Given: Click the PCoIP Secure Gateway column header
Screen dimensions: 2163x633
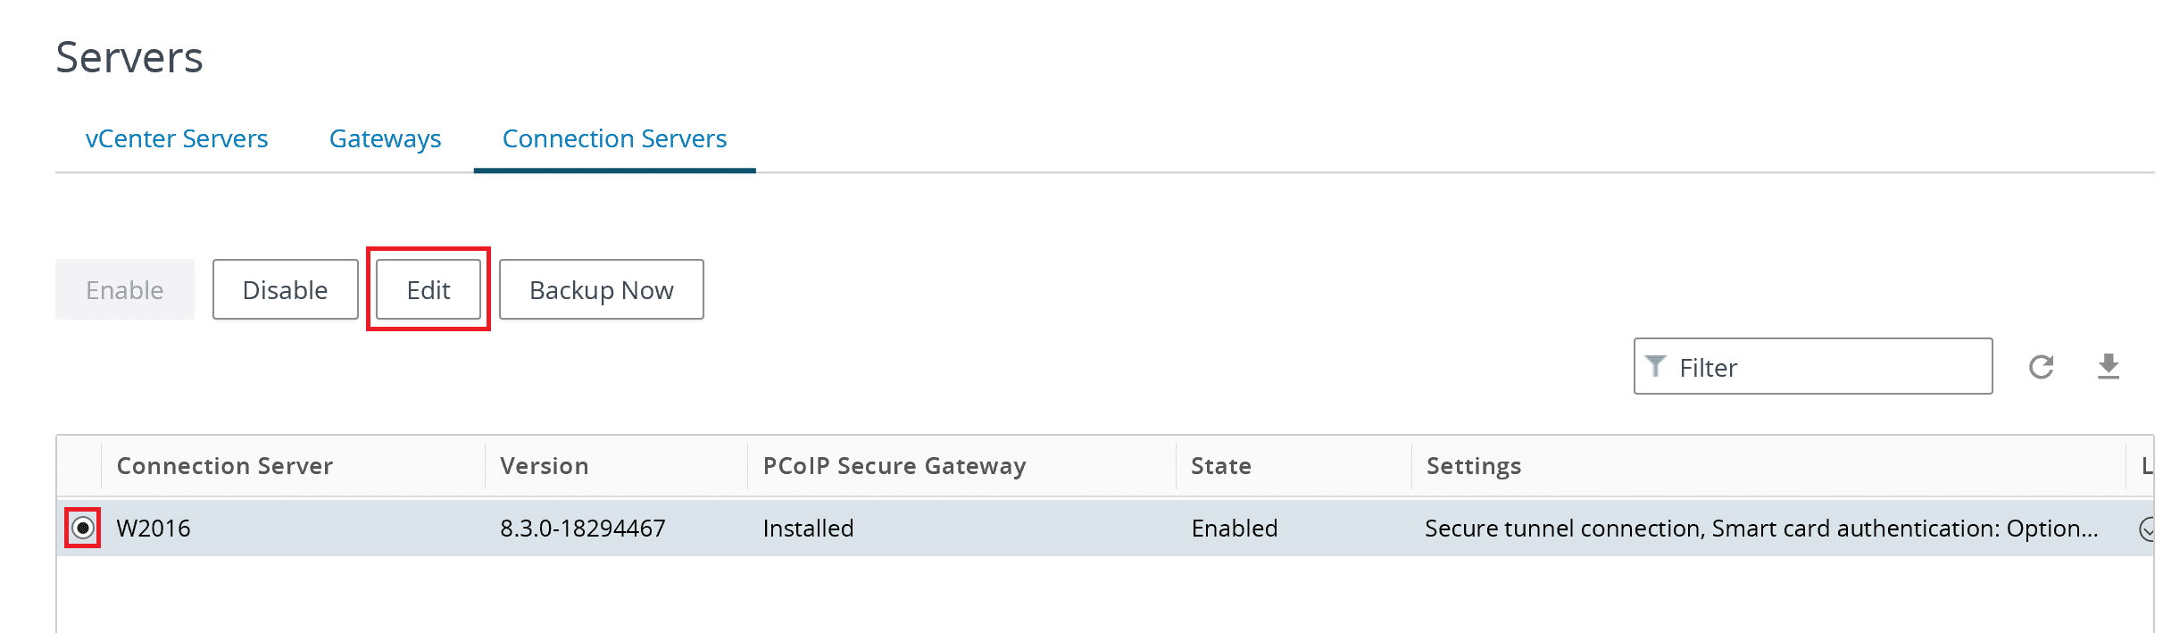Looking at the screenshot, I should click(894, 466).
